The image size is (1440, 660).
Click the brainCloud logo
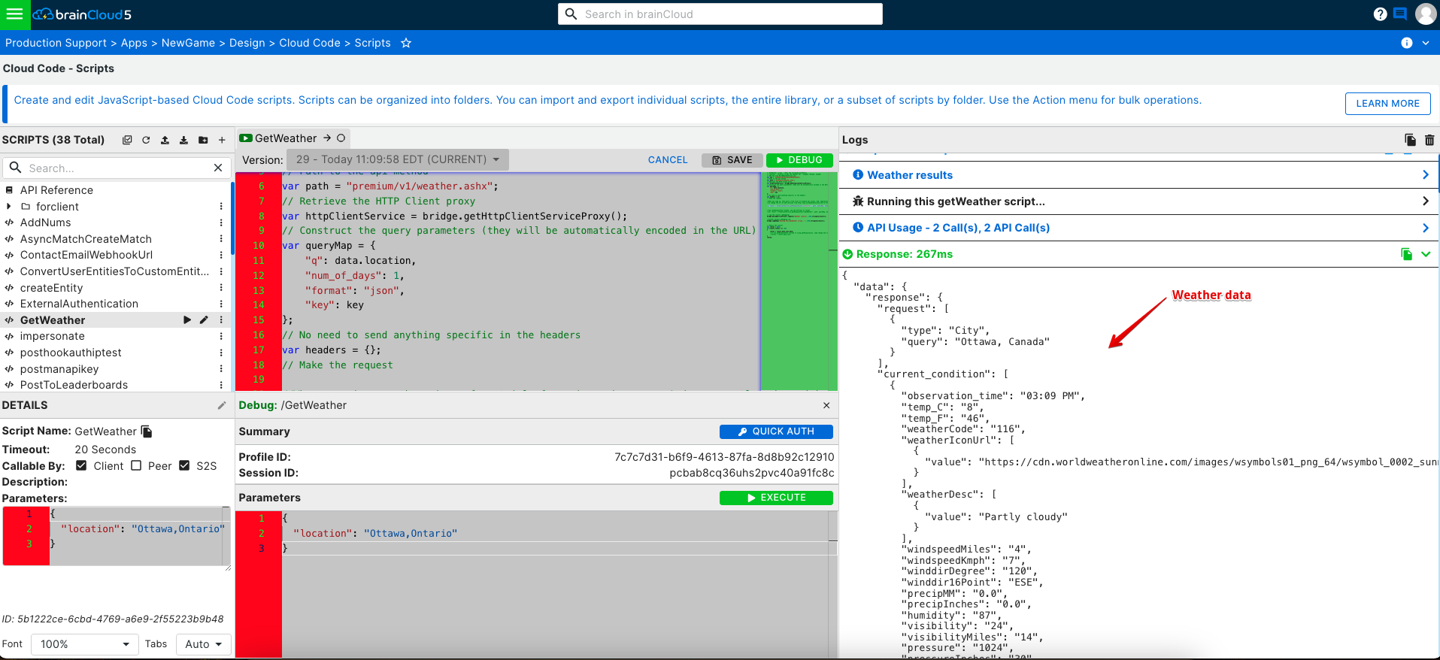(83, 14)
